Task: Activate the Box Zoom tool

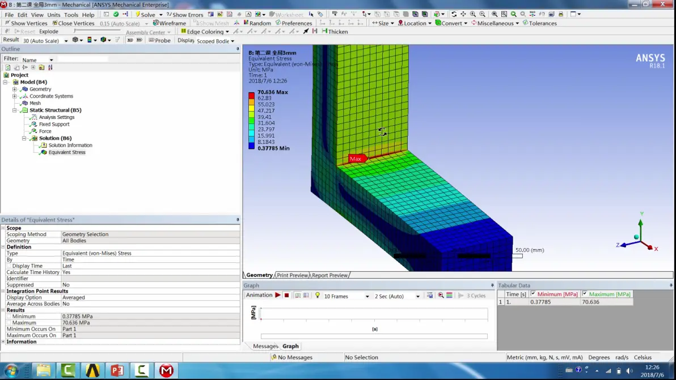Action: (483, 14)
